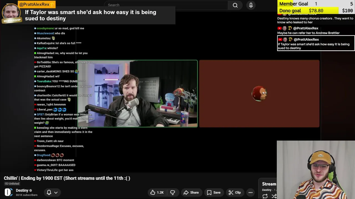This screenshot has height=199, width=355.
Task: Click the reactor's webcam overlay
Action: click(316, 170)
